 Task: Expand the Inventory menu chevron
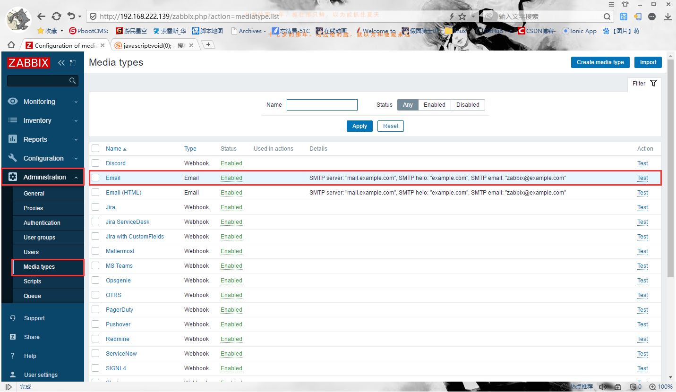[76, 121]
